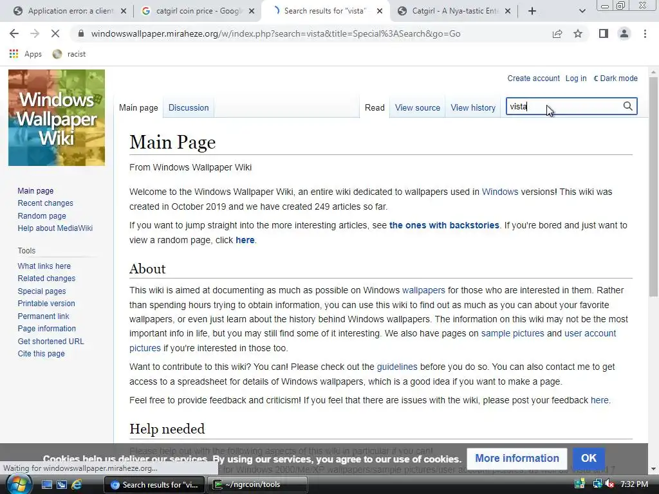Image resolution: width=659 pixels, height=494 pixels.
Task: Click the share page icon in address bar
Action: coord(557,33)
